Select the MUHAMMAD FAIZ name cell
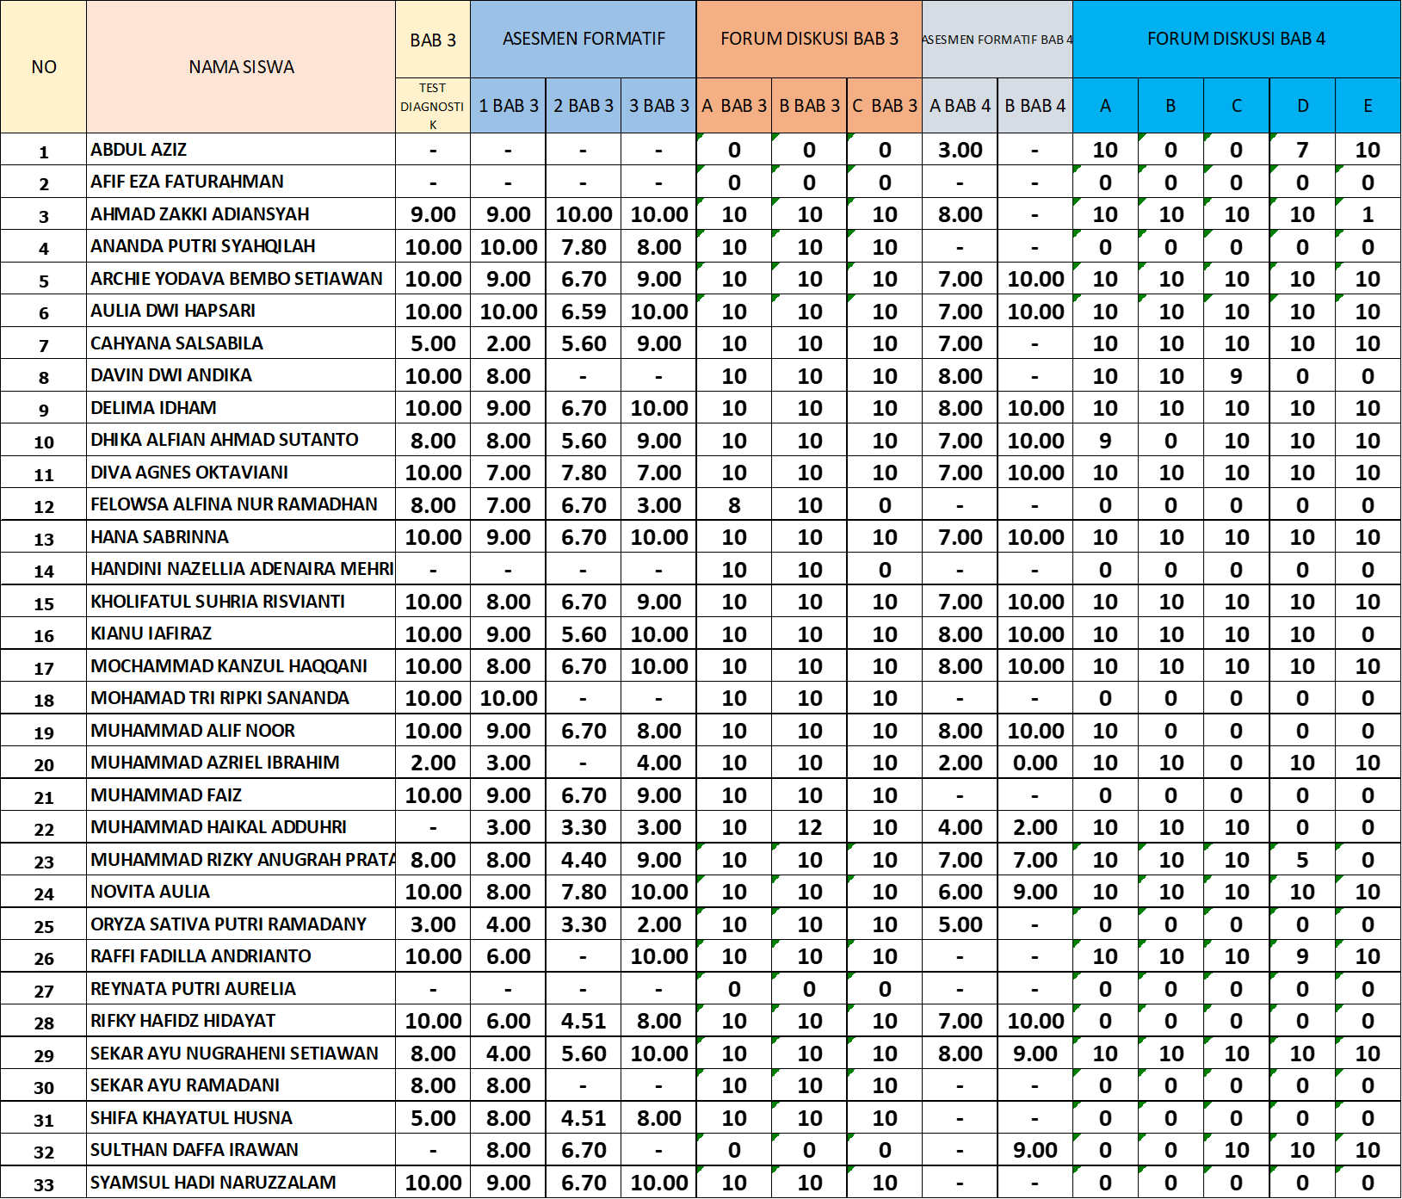Image resolution: width=1402 pixels, height=1199 pixels. (x=241, y=795)
